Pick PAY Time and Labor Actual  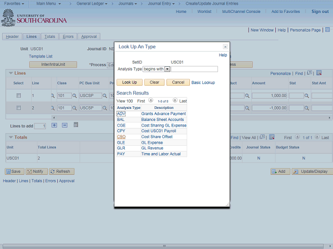121,154
